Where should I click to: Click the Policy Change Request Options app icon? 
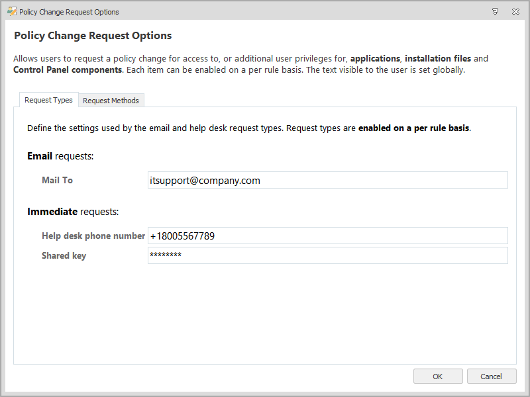tap(11, 12)
